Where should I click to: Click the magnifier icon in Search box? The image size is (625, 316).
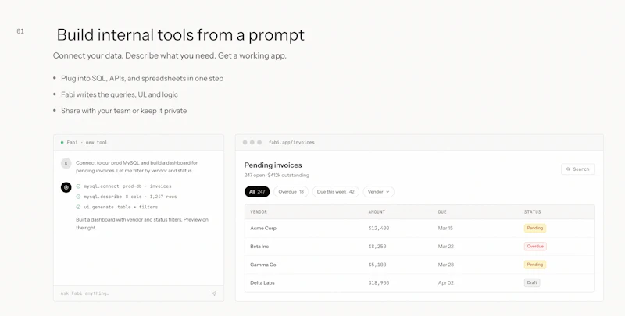tap(568, 169)
